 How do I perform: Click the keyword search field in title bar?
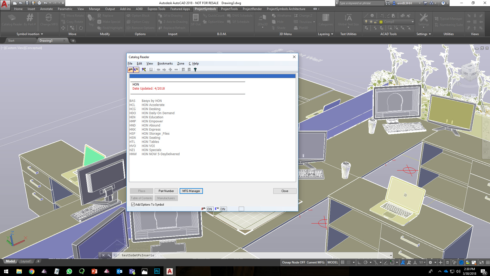coord(361,3)
